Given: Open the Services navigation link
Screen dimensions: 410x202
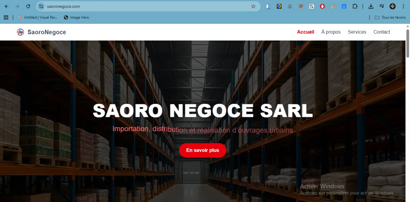Looking at the screenshot, I should [x=357, y=32].
